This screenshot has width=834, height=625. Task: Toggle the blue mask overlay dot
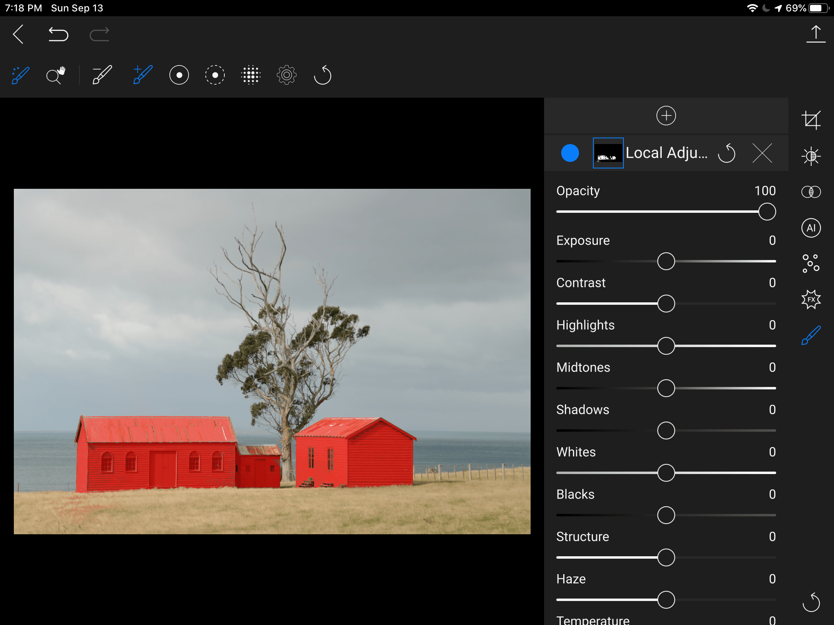[570, 153]
